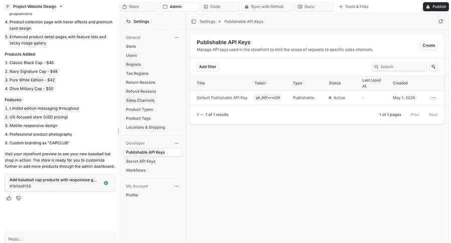
Task: Click the '1 of 1 pages' text
Action: [390, 114]
